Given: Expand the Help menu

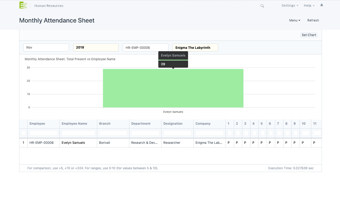Looking at the screenshot, I should pyautogui.click(x=309, y=6).
